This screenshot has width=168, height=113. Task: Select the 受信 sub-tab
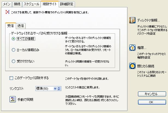tap(10, 26)
